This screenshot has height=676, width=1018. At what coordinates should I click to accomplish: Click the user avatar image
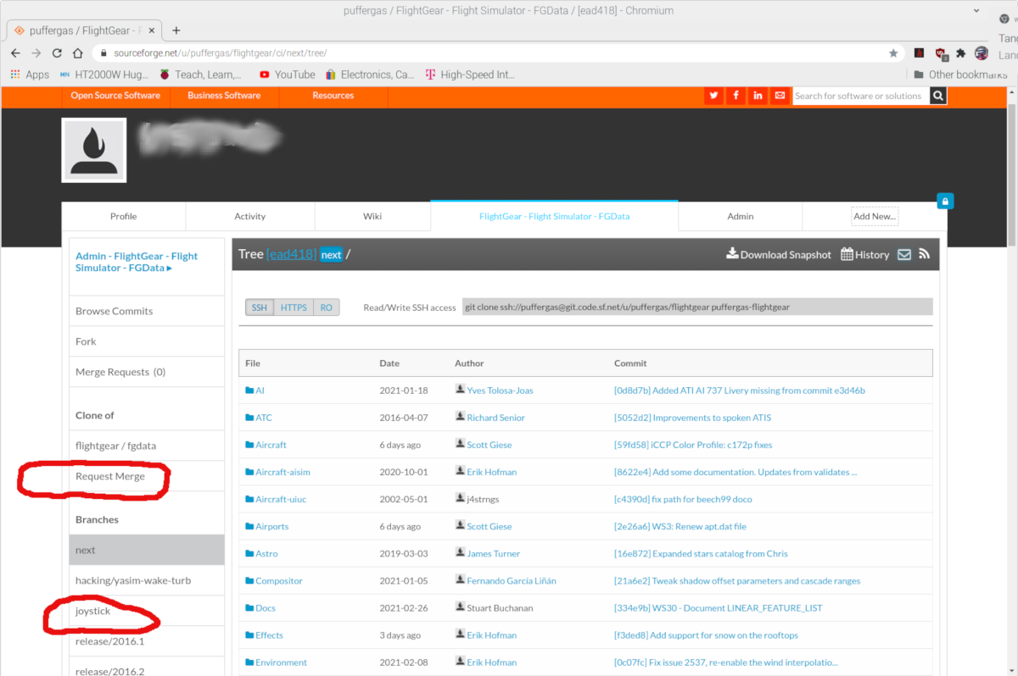pyautogui.click(x=94, y=150)
